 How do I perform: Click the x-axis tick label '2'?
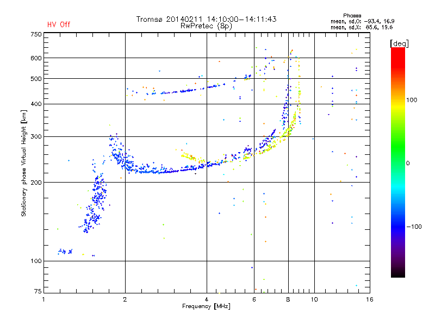[125, 299]
